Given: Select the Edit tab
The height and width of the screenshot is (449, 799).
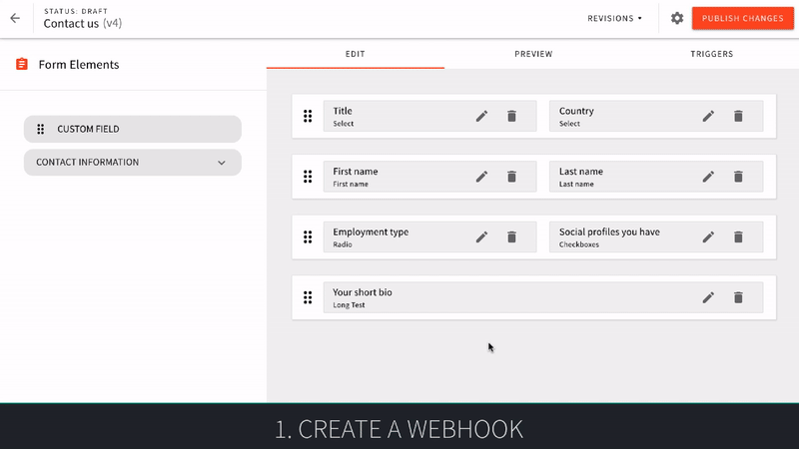Looking at the screenshot, I should pos(355,54).
